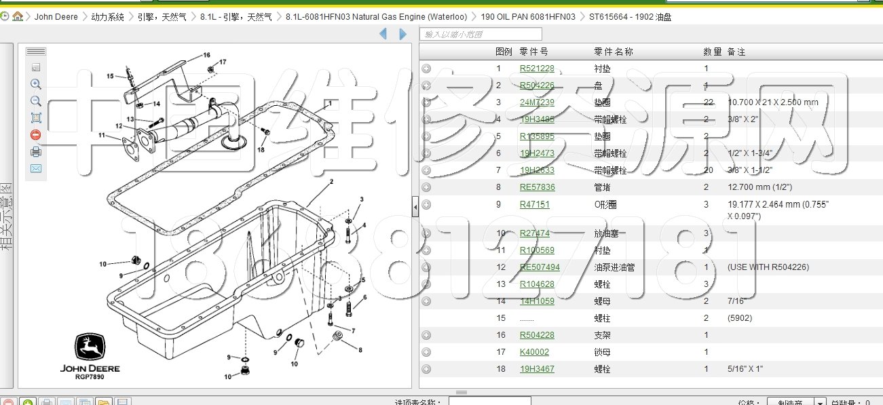Screen dimensions: 883x405
Task: Click the horizontal splitter handle below diagram
Action: click(461, 392)
